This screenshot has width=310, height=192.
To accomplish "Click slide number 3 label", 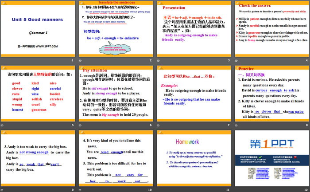I will pyautogui.click(x=229, y=60).
